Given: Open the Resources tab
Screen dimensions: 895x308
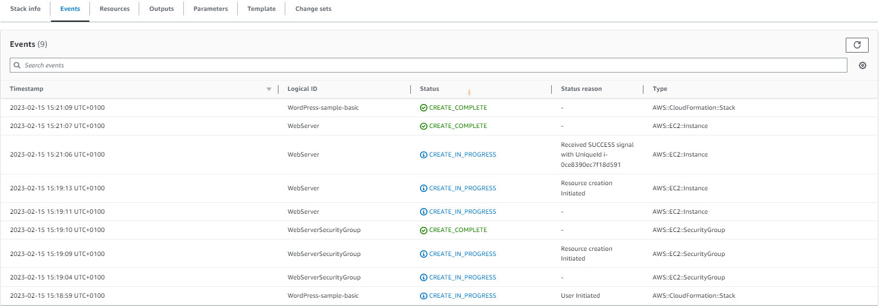Looking at the screenshot, I should point(114,9).
